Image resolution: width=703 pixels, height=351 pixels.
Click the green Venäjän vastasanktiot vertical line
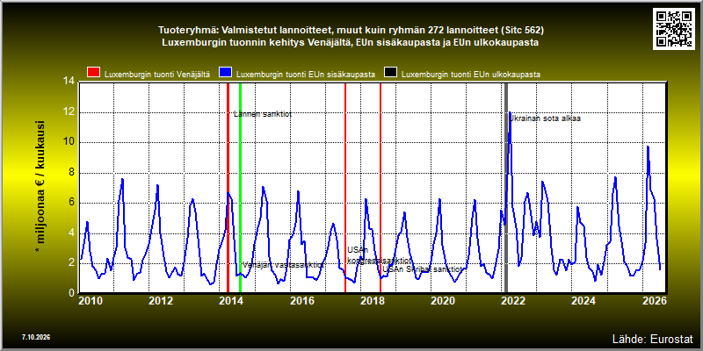(240, 188)
